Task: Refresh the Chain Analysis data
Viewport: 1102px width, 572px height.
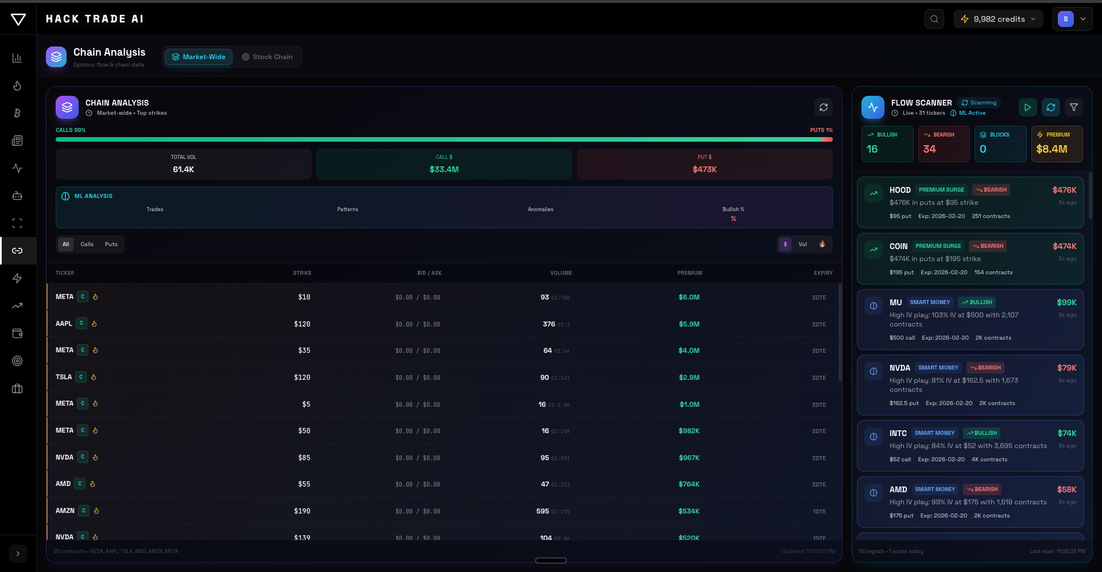Action: 824,107
